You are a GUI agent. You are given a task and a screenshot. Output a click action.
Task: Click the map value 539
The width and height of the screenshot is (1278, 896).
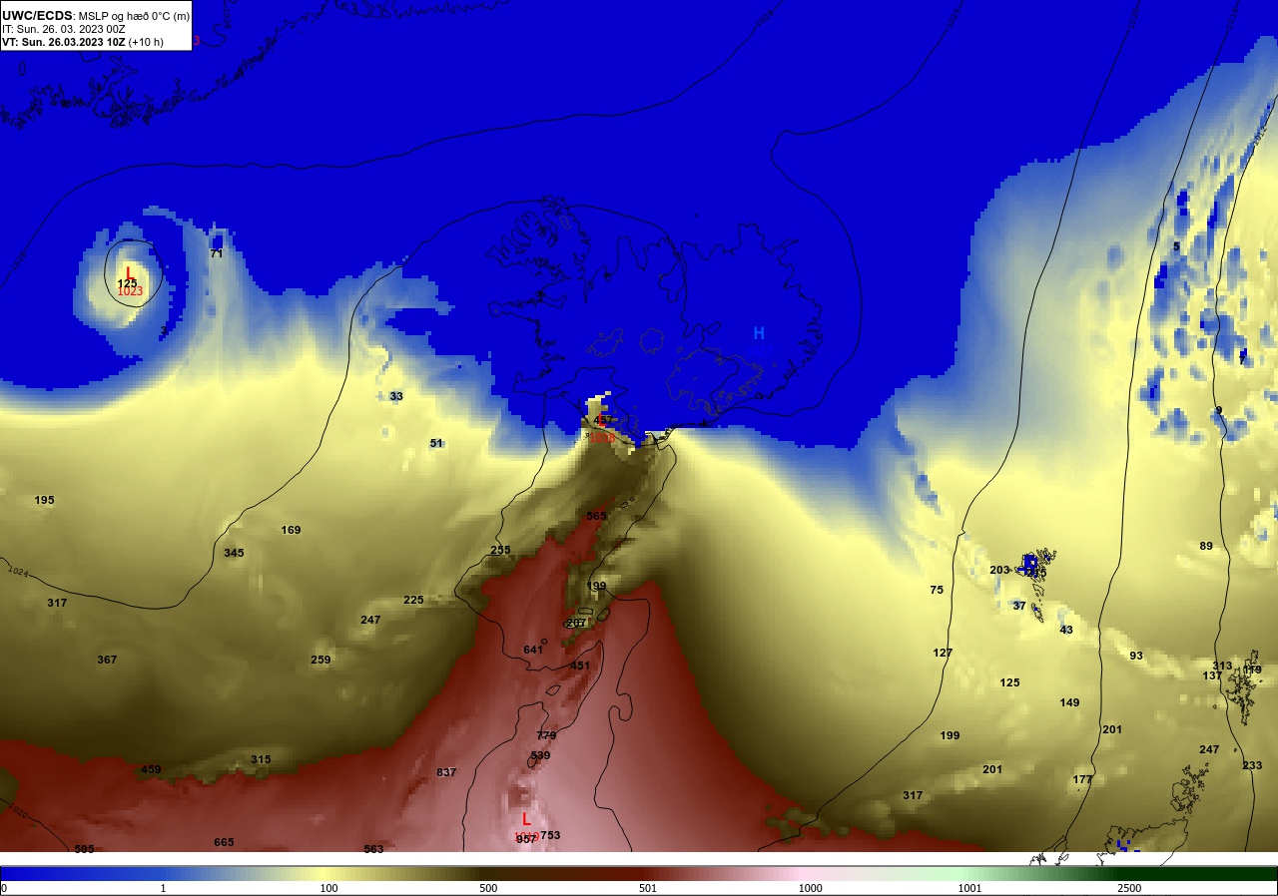540,755
